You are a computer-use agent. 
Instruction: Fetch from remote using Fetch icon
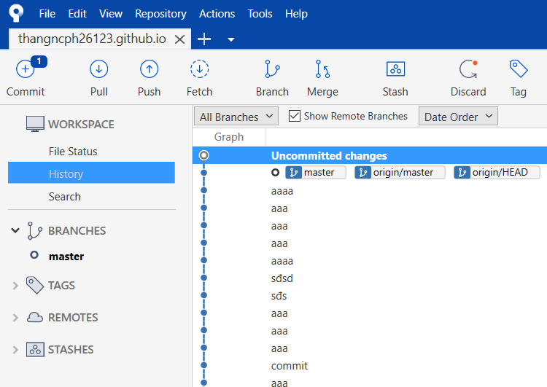199,69
